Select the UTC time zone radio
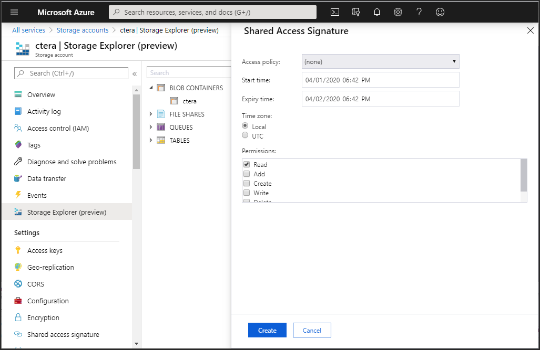The image size is (540, 350). click(245, 135)
